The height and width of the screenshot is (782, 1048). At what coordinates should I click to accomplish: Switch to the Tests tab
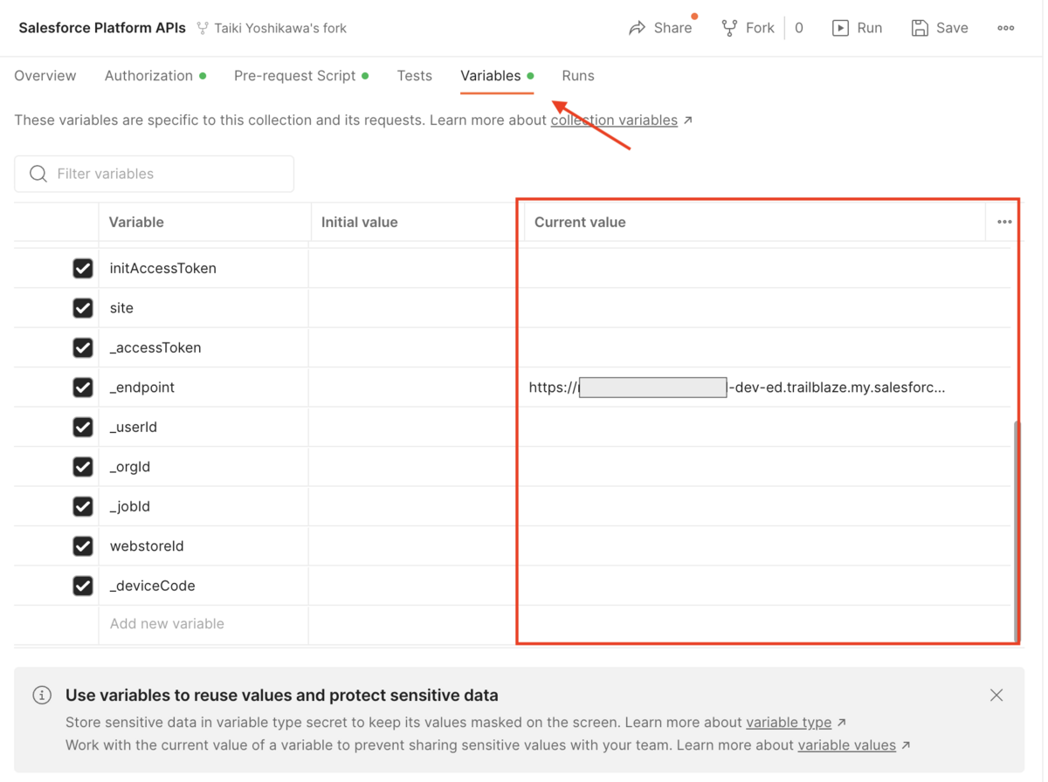[415, 76]
